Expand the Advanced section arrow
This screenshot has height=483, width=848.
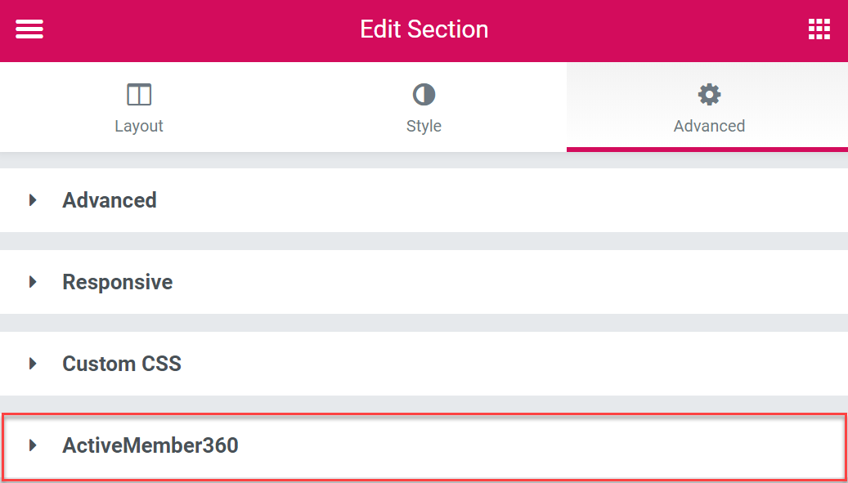pos(33,200)
